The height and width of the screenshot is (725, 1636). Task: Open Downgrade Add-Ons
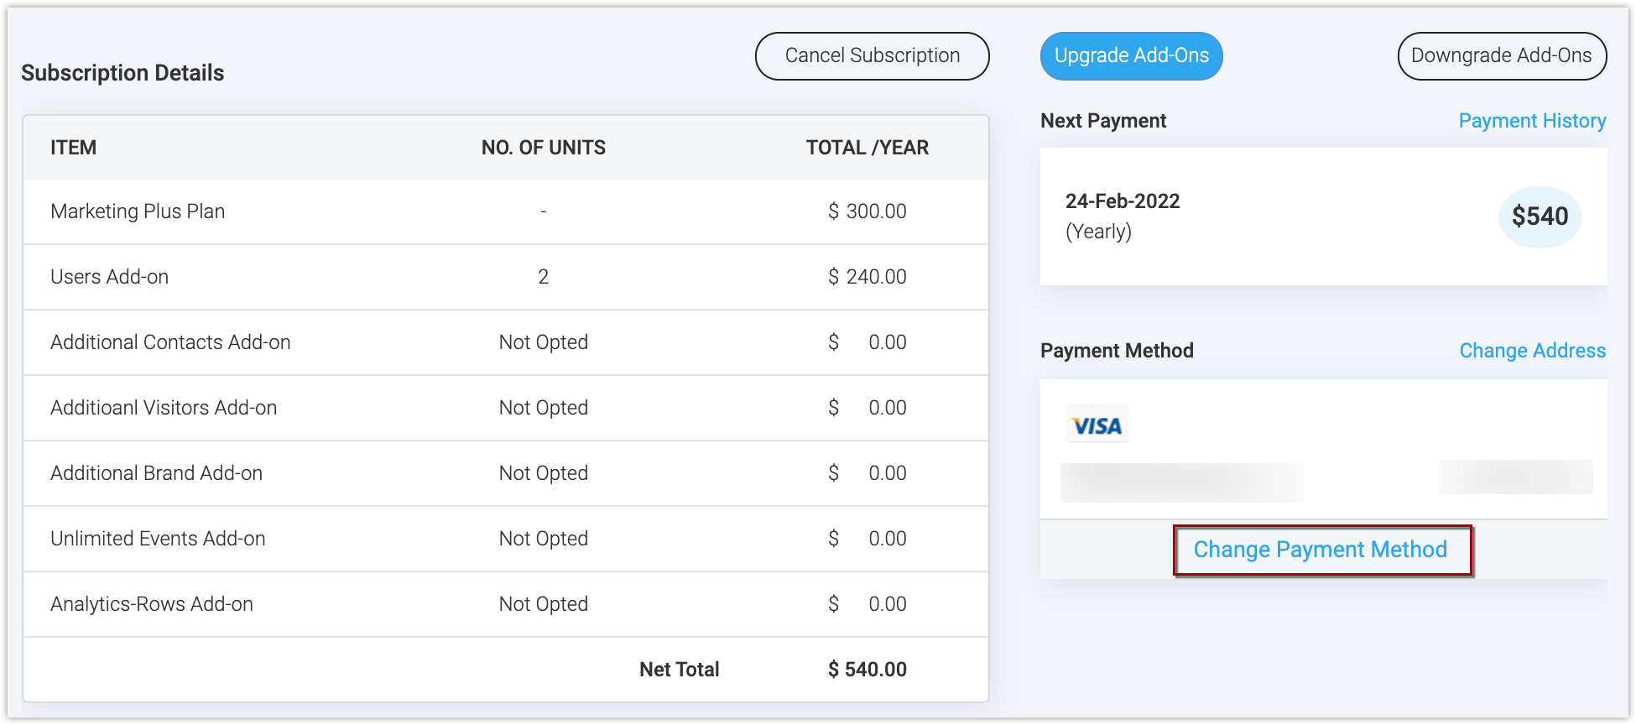click(x=1501, y=56)
